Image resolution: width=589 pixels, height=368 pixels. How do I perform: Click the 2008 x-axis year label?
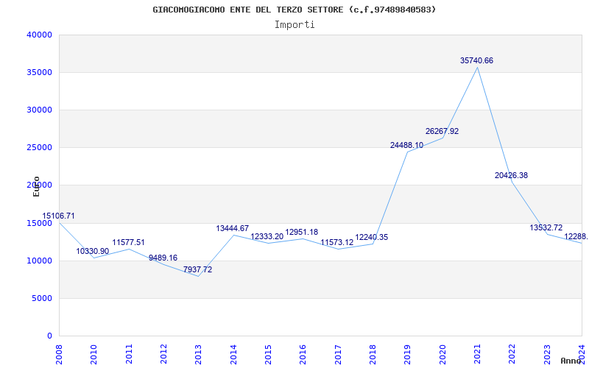coord(59,354)
